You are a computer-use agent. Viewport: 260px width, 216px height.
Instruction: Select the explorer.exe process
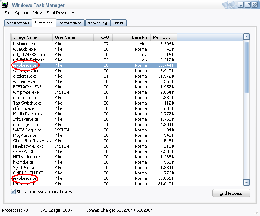coord(25,76)
